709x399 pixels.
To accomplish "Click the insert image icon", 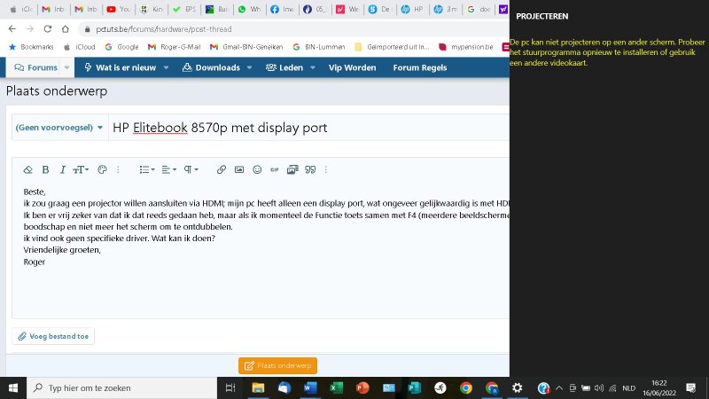I will click(x=239, y=169).
